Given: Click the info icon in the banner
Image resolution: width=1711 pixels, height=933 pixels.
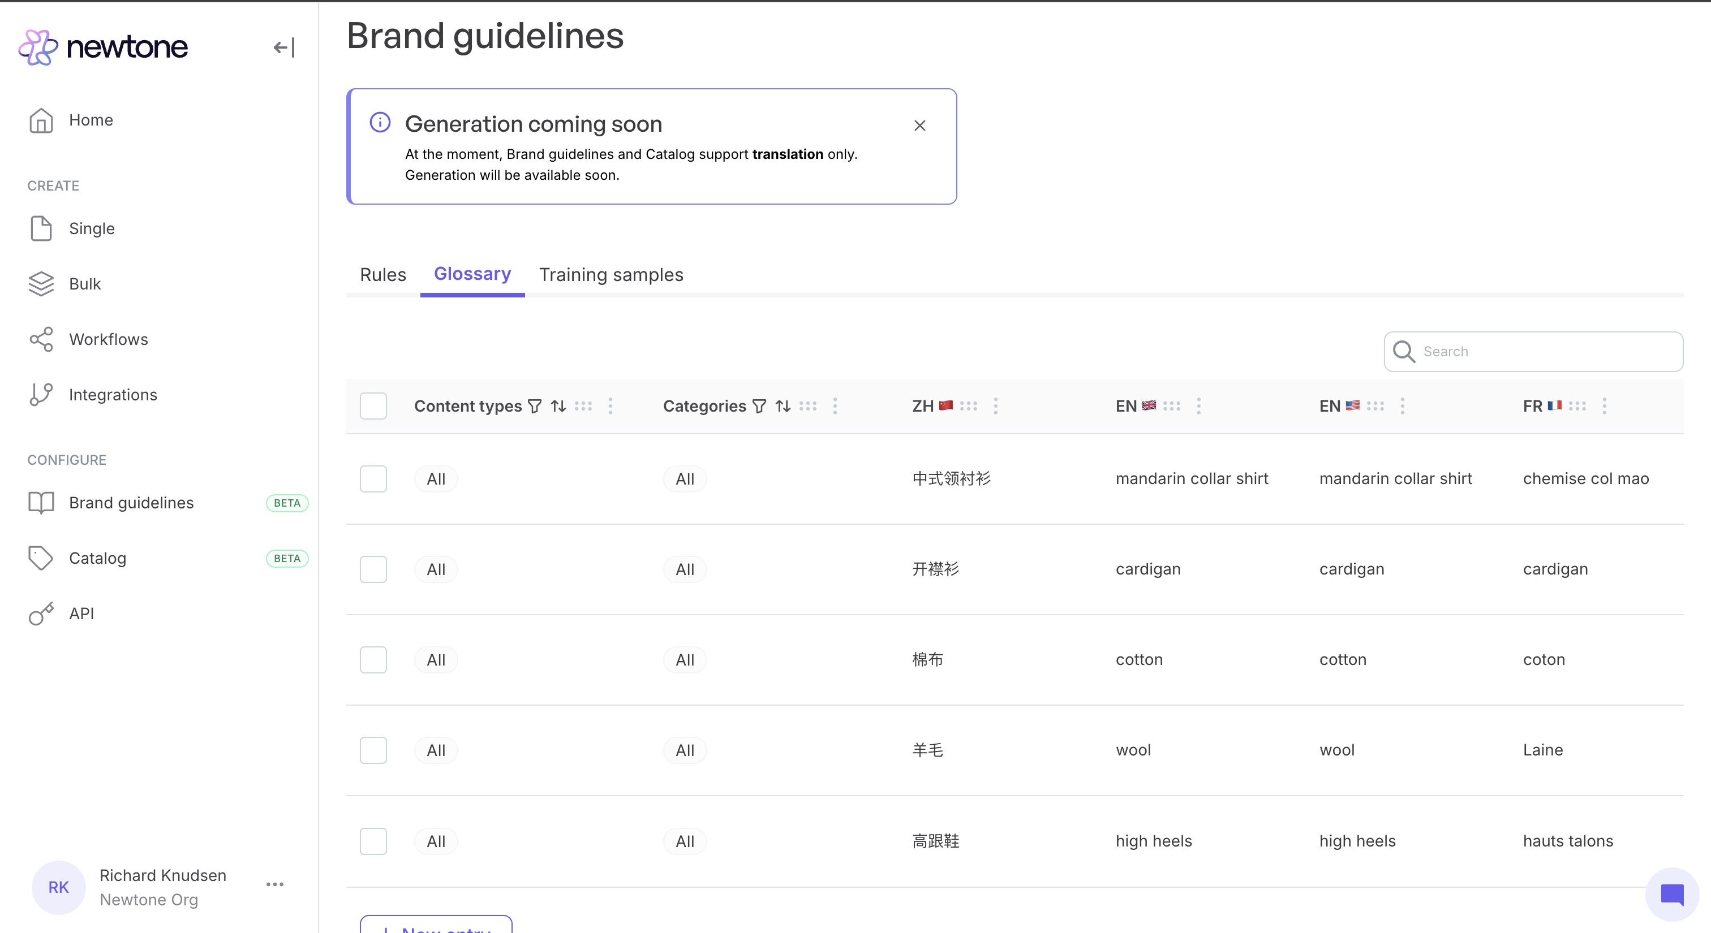Looking at the screenshot, I should click(380, 123).
